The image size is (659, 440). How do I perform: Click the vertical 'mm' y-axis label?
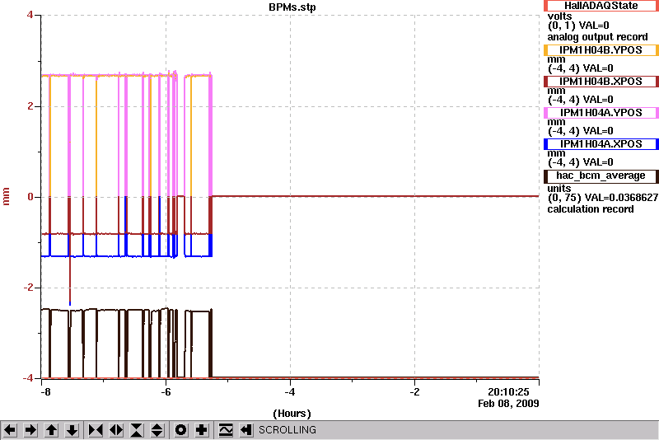[x=6, y=197]
